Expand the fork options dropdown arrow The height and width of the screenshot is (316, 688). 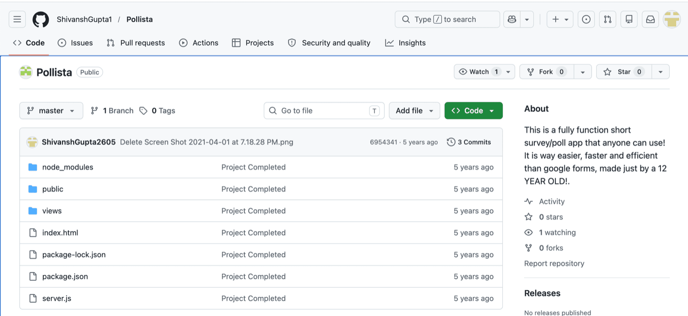[x=582, y=72]
